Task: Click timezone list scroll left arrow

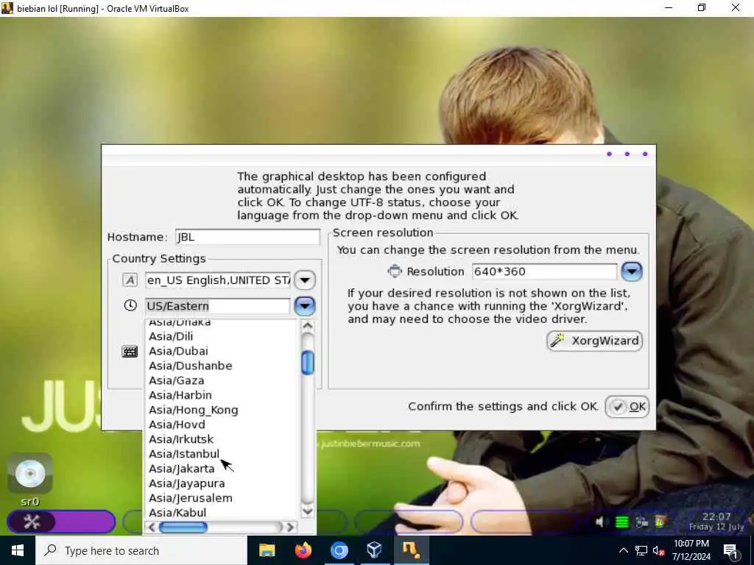Action: (152, 527)
